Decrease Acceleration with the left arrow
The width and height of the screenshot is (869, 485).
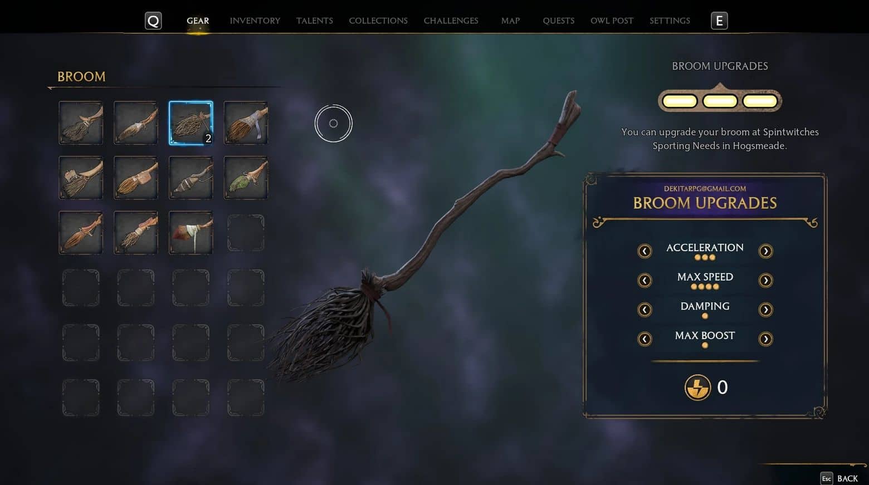click(645, 251)
